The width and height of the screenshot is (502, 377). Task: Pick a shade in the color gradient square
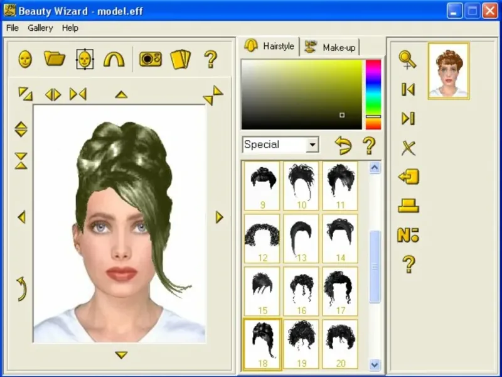coord(302,95)
